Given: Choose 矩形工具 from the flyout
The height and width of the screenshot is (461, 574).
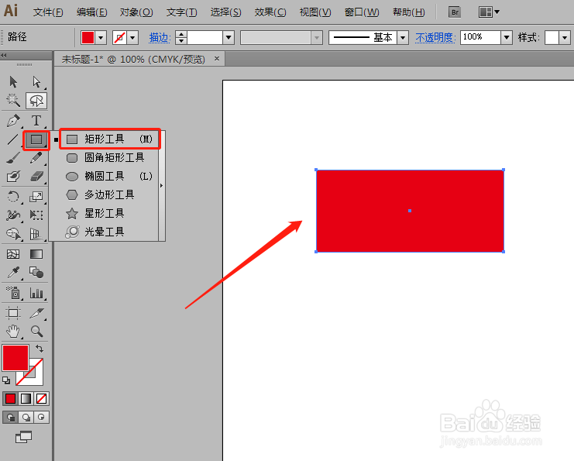Looking at the screenshot, I should click(x=110, y=139).
